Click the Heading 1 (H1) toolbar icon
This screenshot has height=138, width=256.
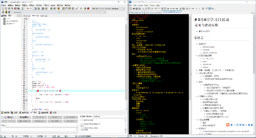[174, 9]
